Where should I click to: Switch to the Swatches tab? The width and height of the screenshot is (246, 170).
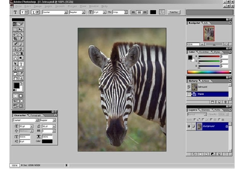tap(204, 52)
